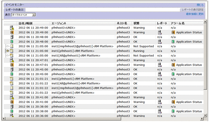Click Application Status alarm icon at 20:48:00
209x122 pixels.
[x=173, y=42]
